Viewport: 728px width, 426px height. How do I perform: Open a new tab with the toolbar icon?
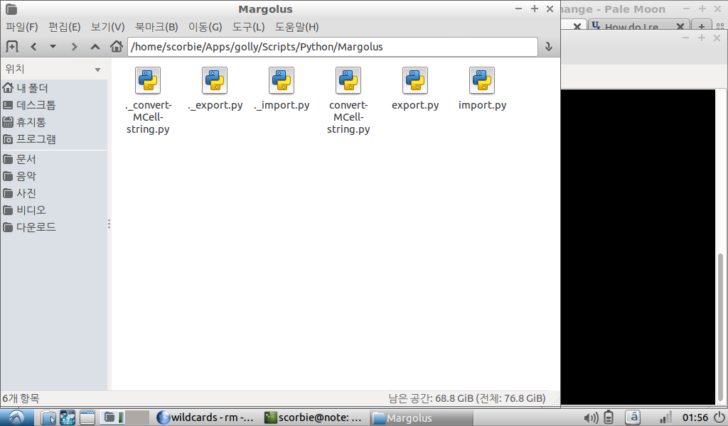[11, 47]
